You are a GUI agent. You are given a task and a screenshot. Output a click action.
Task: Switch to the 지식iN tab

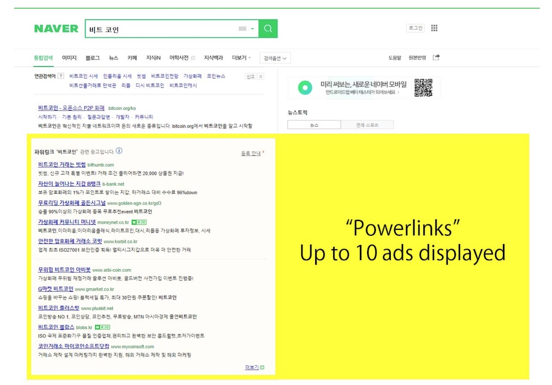point(153,58)
